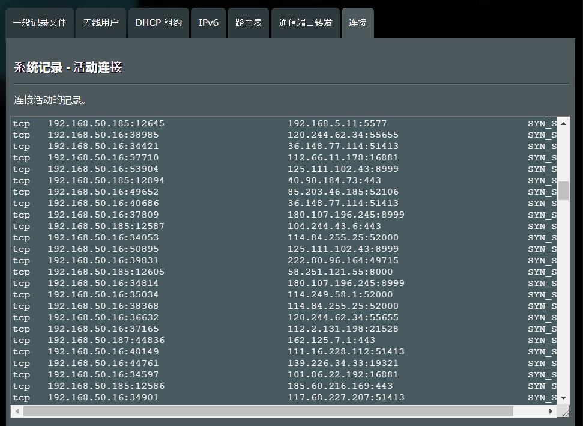Open the 无线用户 tab
The height and width of the screenshot is (426, 583).
pyautogui.click(x=100, y=23)
